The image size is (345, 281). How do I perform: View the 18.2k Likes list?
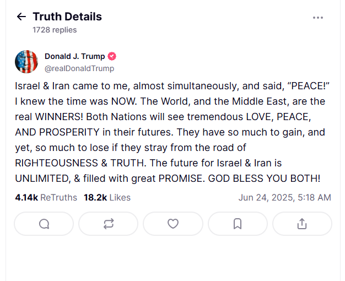pyautogui.click(x=107, y=197)
